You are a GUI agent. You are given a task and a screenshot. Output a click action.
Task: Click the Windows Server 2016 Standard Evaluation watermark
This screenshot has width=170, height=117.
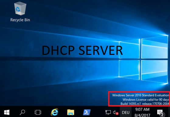(141, 95)
